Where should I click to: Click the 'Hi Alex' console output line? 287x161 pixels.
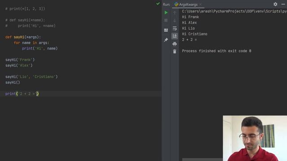tap(189, 23)
